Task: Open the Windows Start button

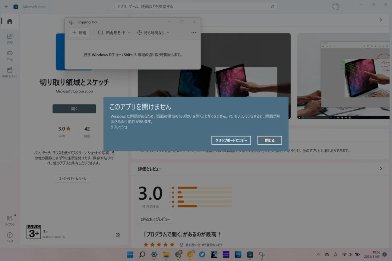Action: pos(130,255)
